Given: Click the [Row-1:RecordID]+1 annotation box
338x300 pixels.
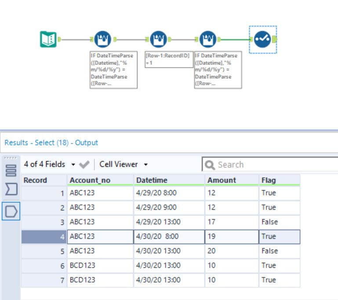Looking at the screenshot, I should pyautogui.click(x=169, y=59).
